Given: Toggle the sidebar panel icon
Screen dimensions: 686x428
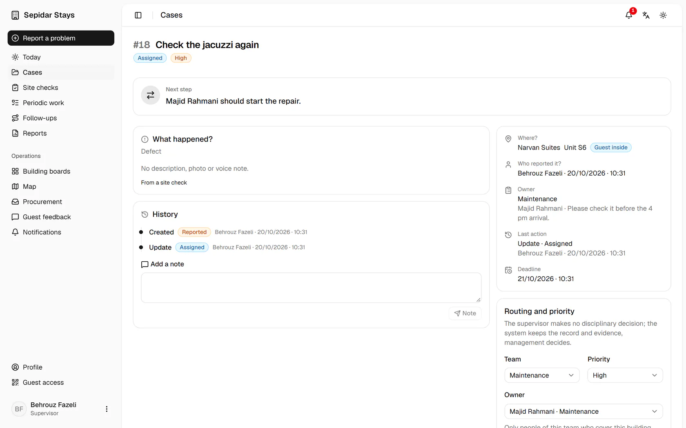Looking at the screenshot, I should [138, 15].
